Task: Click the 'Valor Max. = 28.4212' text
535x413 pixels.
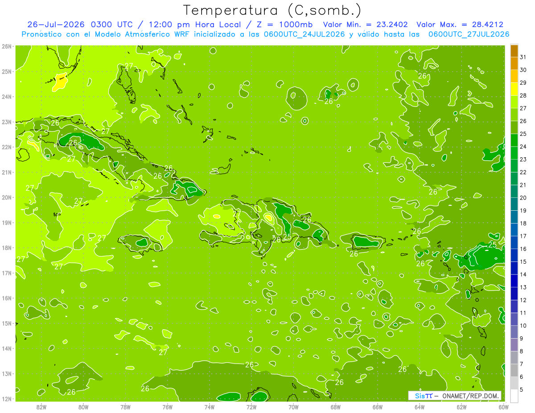Action: point(460,25)
